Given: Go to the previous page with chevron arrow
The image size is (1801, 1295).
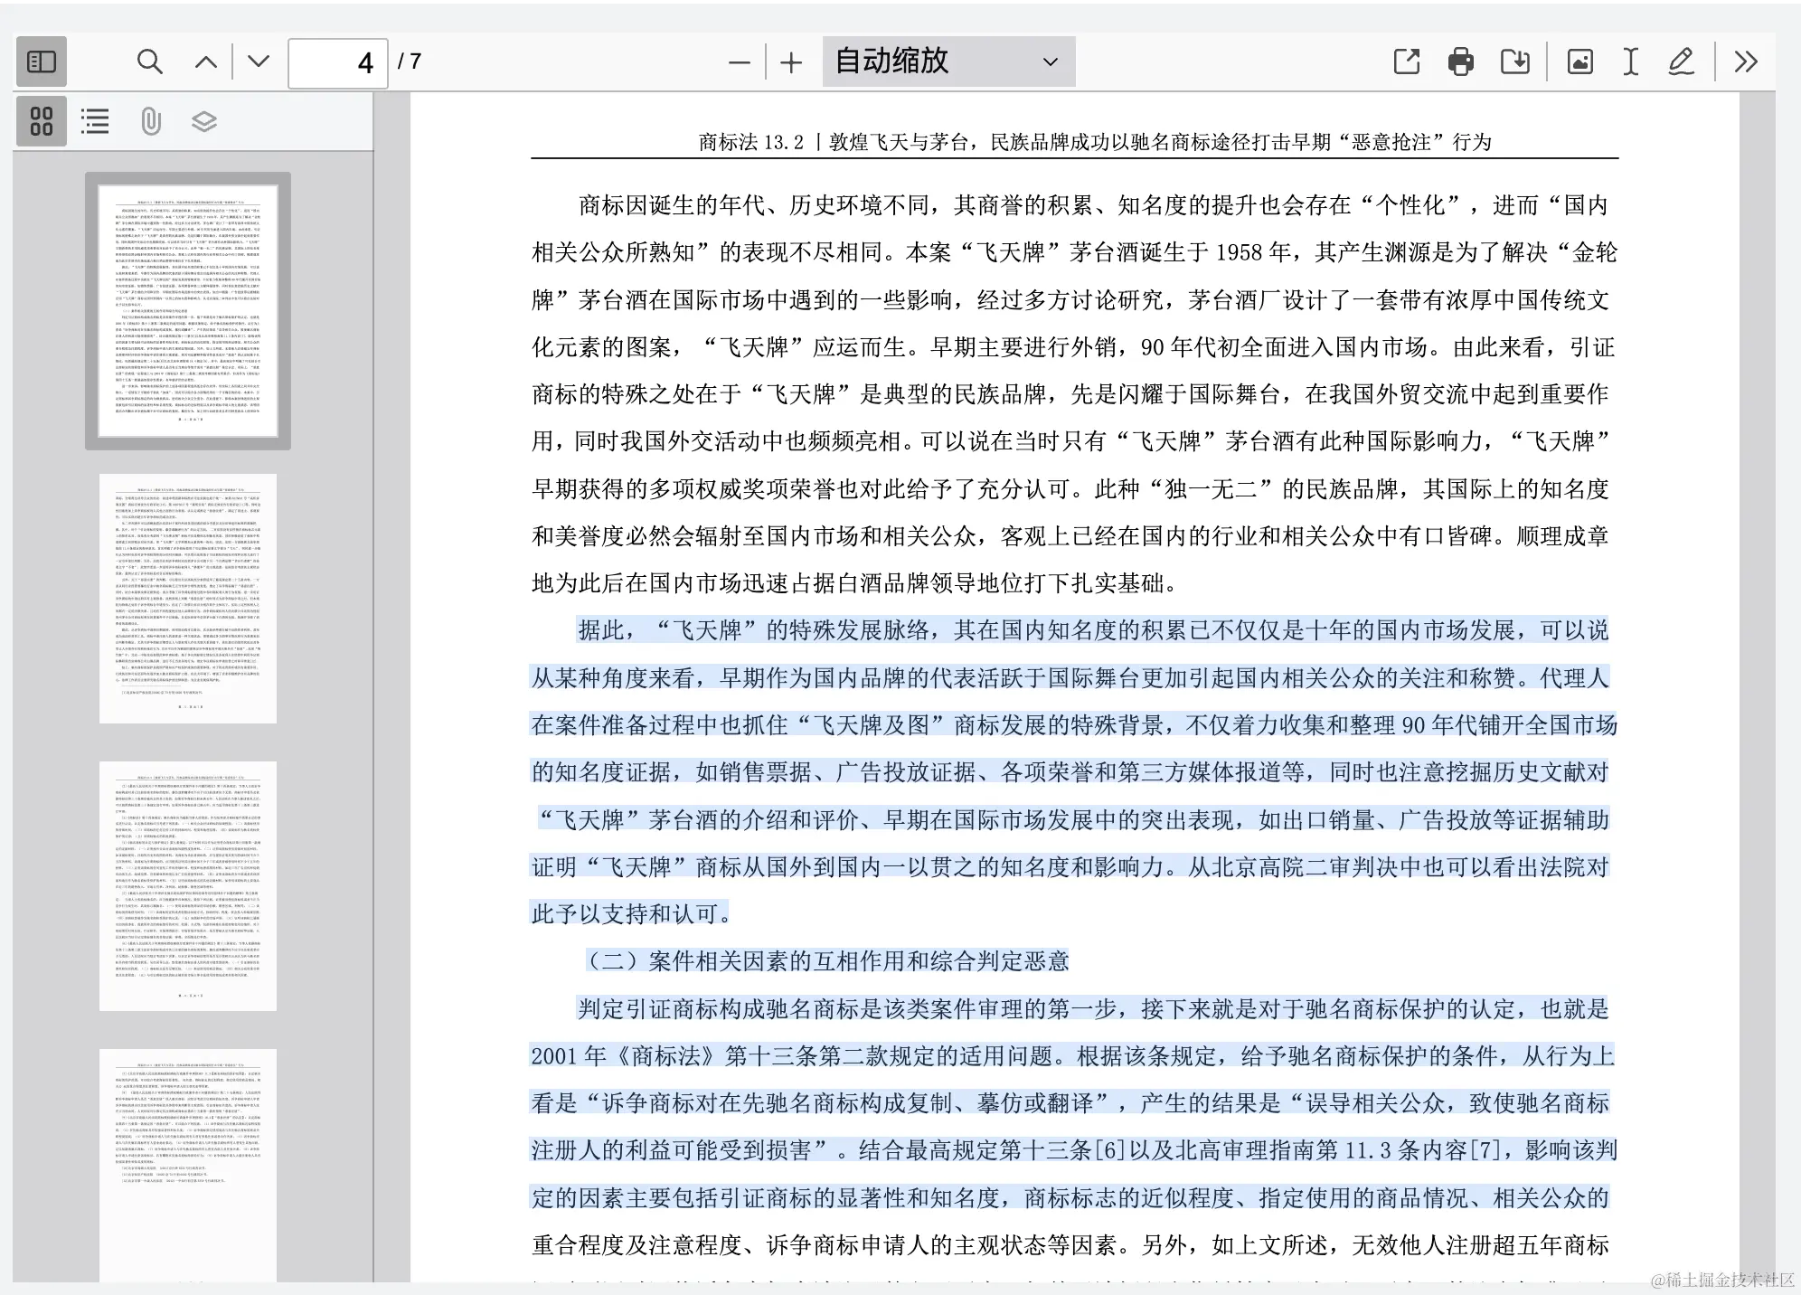Looking at the screenshot, I should tap(205, 61).
